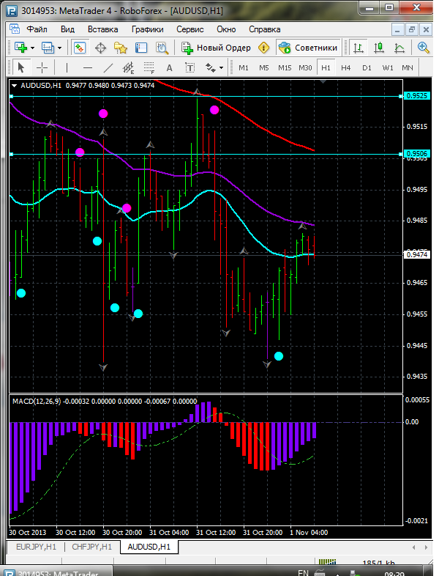Image resolution: width=439 pixels, height=576 pixels.
Task: Expand the arrows objects dropdown
Action: point(220,67)
